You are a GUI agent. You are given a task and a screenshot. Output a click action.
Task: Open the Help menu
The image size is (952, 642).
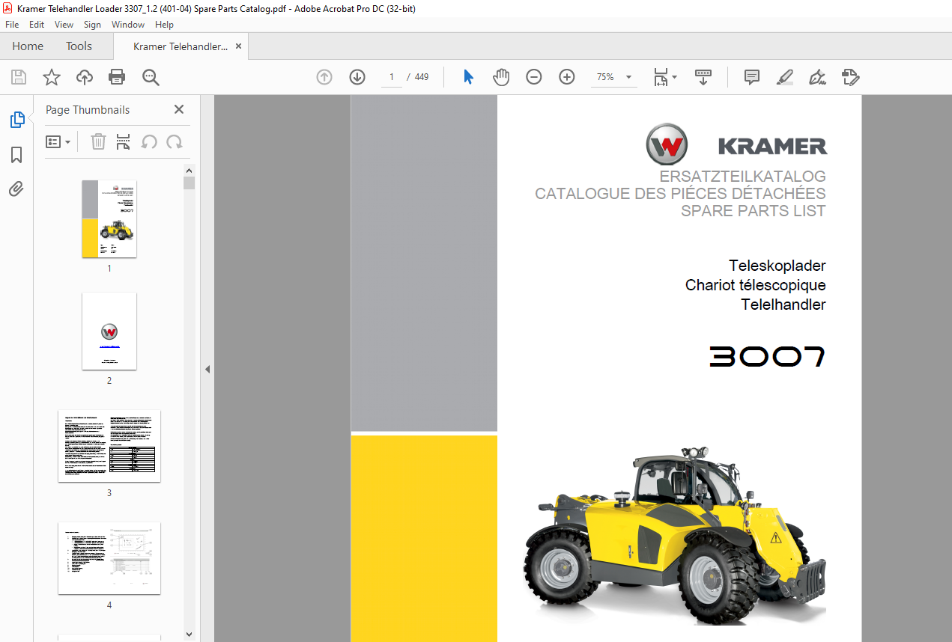click(x=164, y=25)
